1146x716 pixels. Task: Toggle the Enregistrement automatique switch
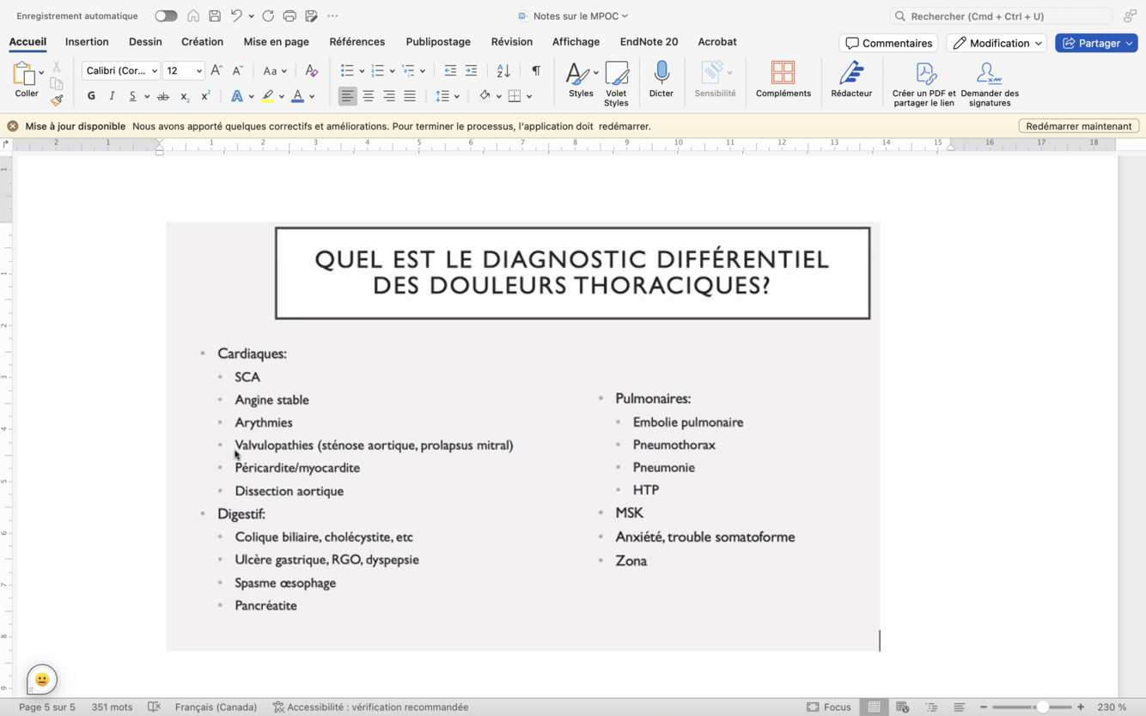(166, 15)
